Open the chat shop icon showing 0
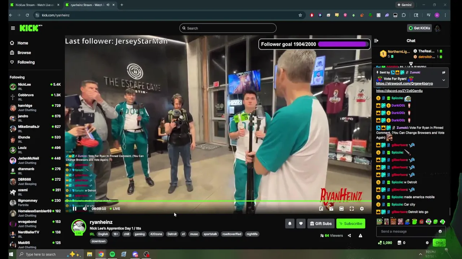462x259 pixels. coord(401,243)
